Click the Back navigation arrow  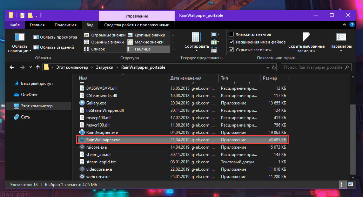tap(12, 67)
